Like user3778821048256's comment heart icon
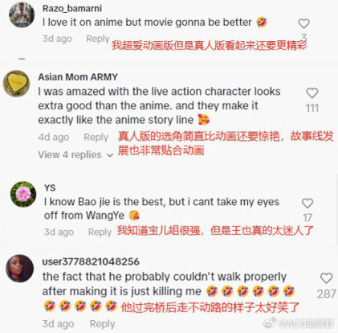Viewport: 338px width, 333px height. click(x=326, y=278)
